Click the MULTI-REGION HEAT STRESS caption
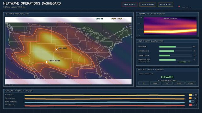 (167, 81)
